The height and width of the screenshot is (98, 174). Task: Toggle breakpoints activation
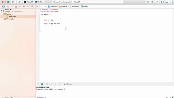(42, 84)
